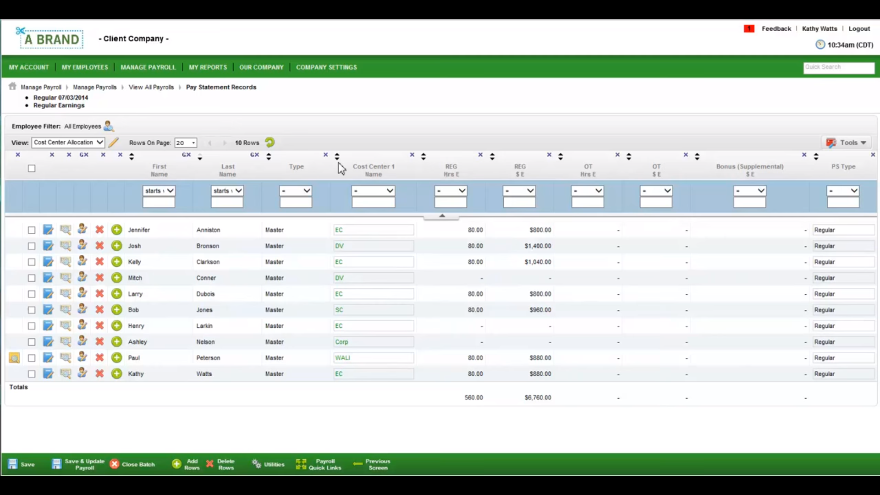Open MANAGE PAYROLL menu
The height and width of the screenshot is (495, 880).
tap(148, 67)
